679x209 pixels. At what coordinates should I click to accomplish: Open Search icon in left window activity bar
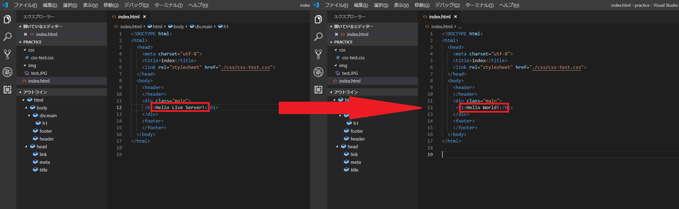click(7, 37)
